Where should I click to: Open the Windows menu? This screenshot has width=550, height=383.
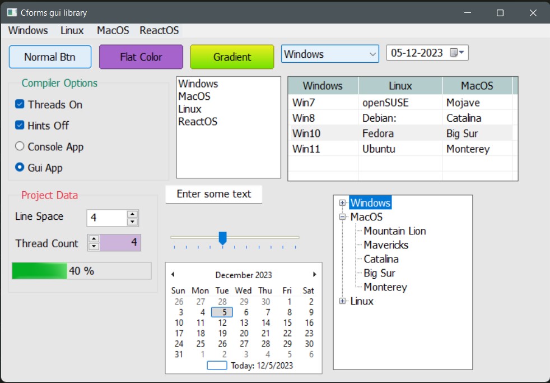pyautogui.click(x=27, y=30)
